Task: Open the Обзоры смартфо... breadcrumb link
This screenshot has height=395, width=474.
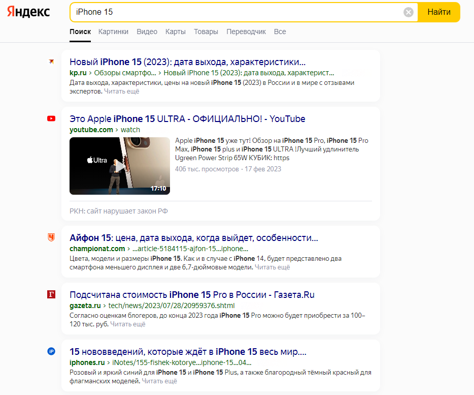Action: click(125, 73)
